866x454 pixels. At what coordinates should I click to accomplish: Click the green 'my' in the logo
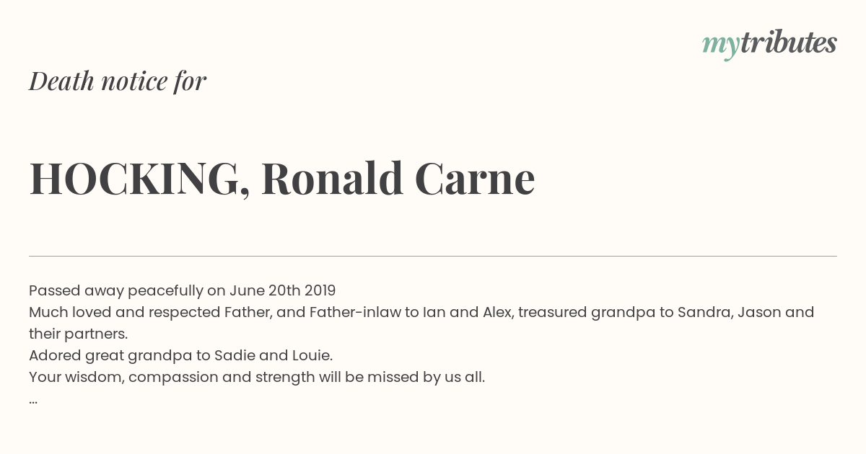click(x=721, y=46)
